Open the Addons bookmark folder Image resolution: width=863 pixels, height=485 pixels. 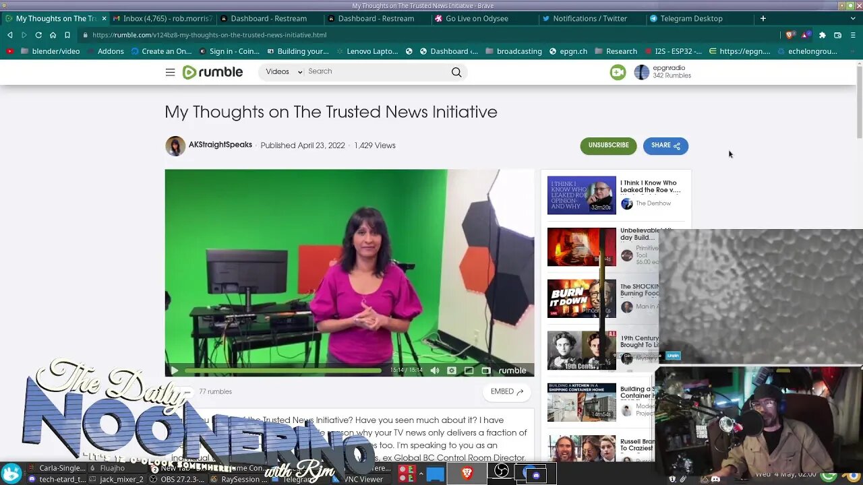tap(105, 51)
